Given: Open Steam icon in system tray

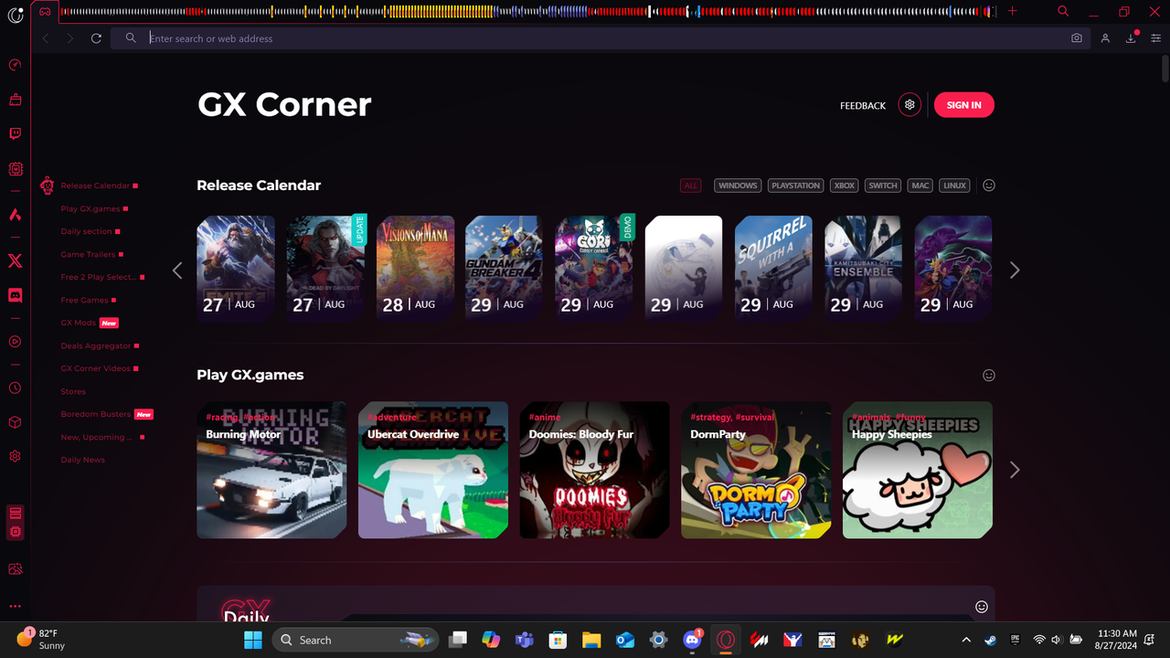Looking at the screenshot, I should [x=991, y=640].
